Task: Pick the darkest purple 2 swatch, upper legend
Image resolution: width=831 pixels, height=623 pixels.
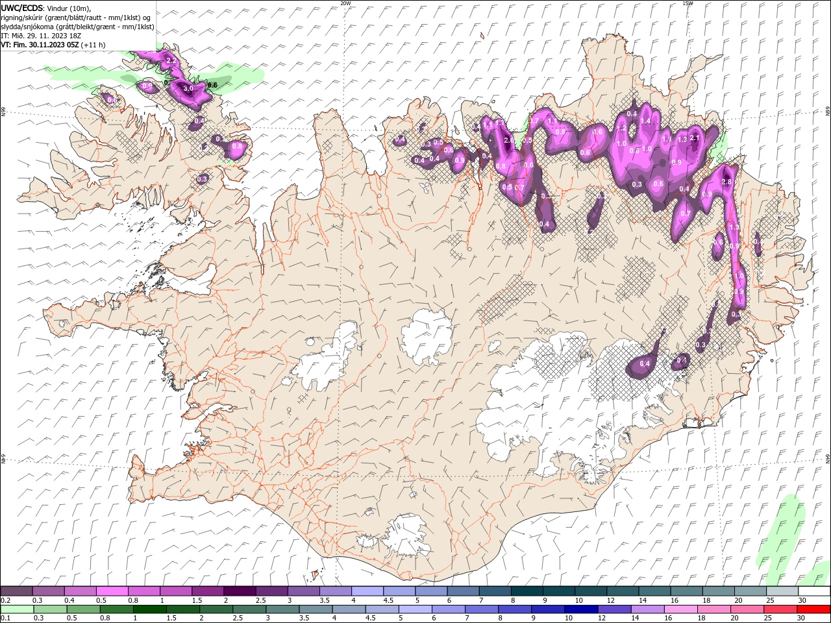Action: tap(240, 591)
